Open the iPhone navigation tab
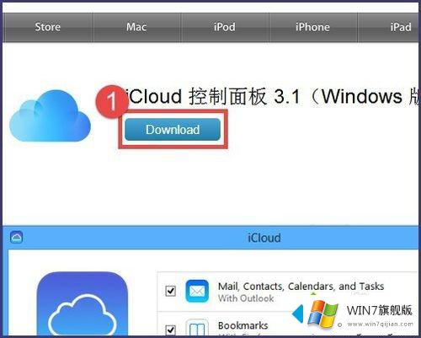The width and height of the screenshot is (421, 338). point(312,27)
